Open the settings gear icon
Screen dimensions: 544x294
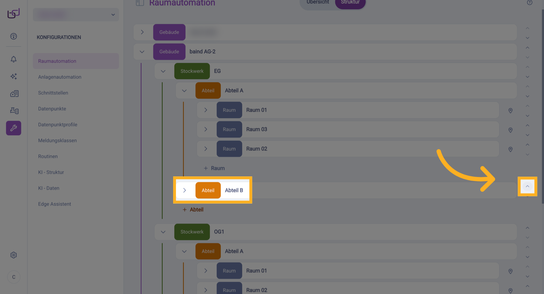(x=14, y=255)
